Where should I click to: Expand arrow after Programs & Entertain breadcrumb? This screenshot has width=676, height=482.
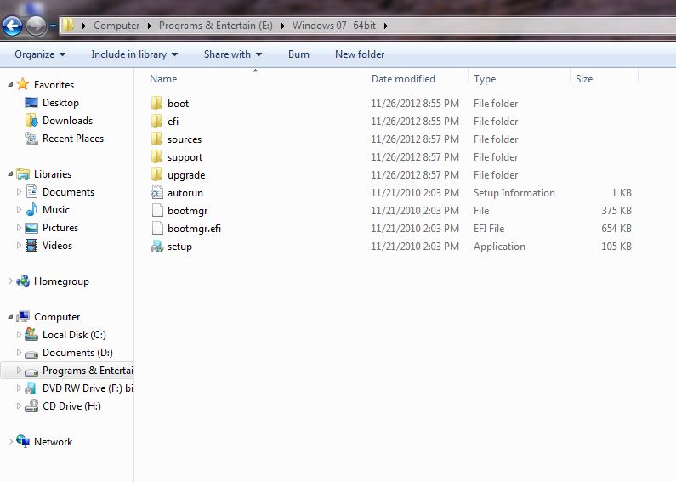pos(283,26)
